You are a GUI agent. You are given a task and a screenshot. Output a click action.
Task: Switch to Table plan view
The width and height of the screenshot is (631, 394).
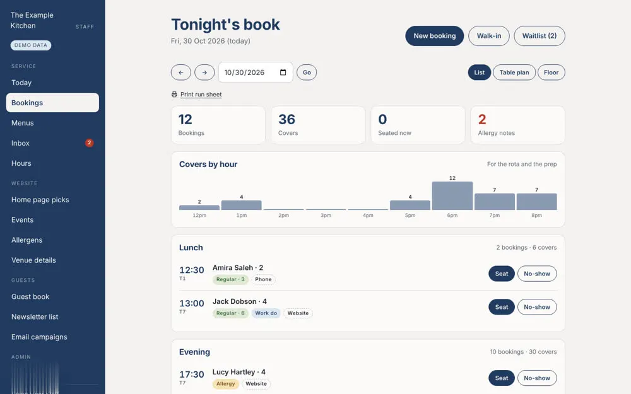(514, 72)
